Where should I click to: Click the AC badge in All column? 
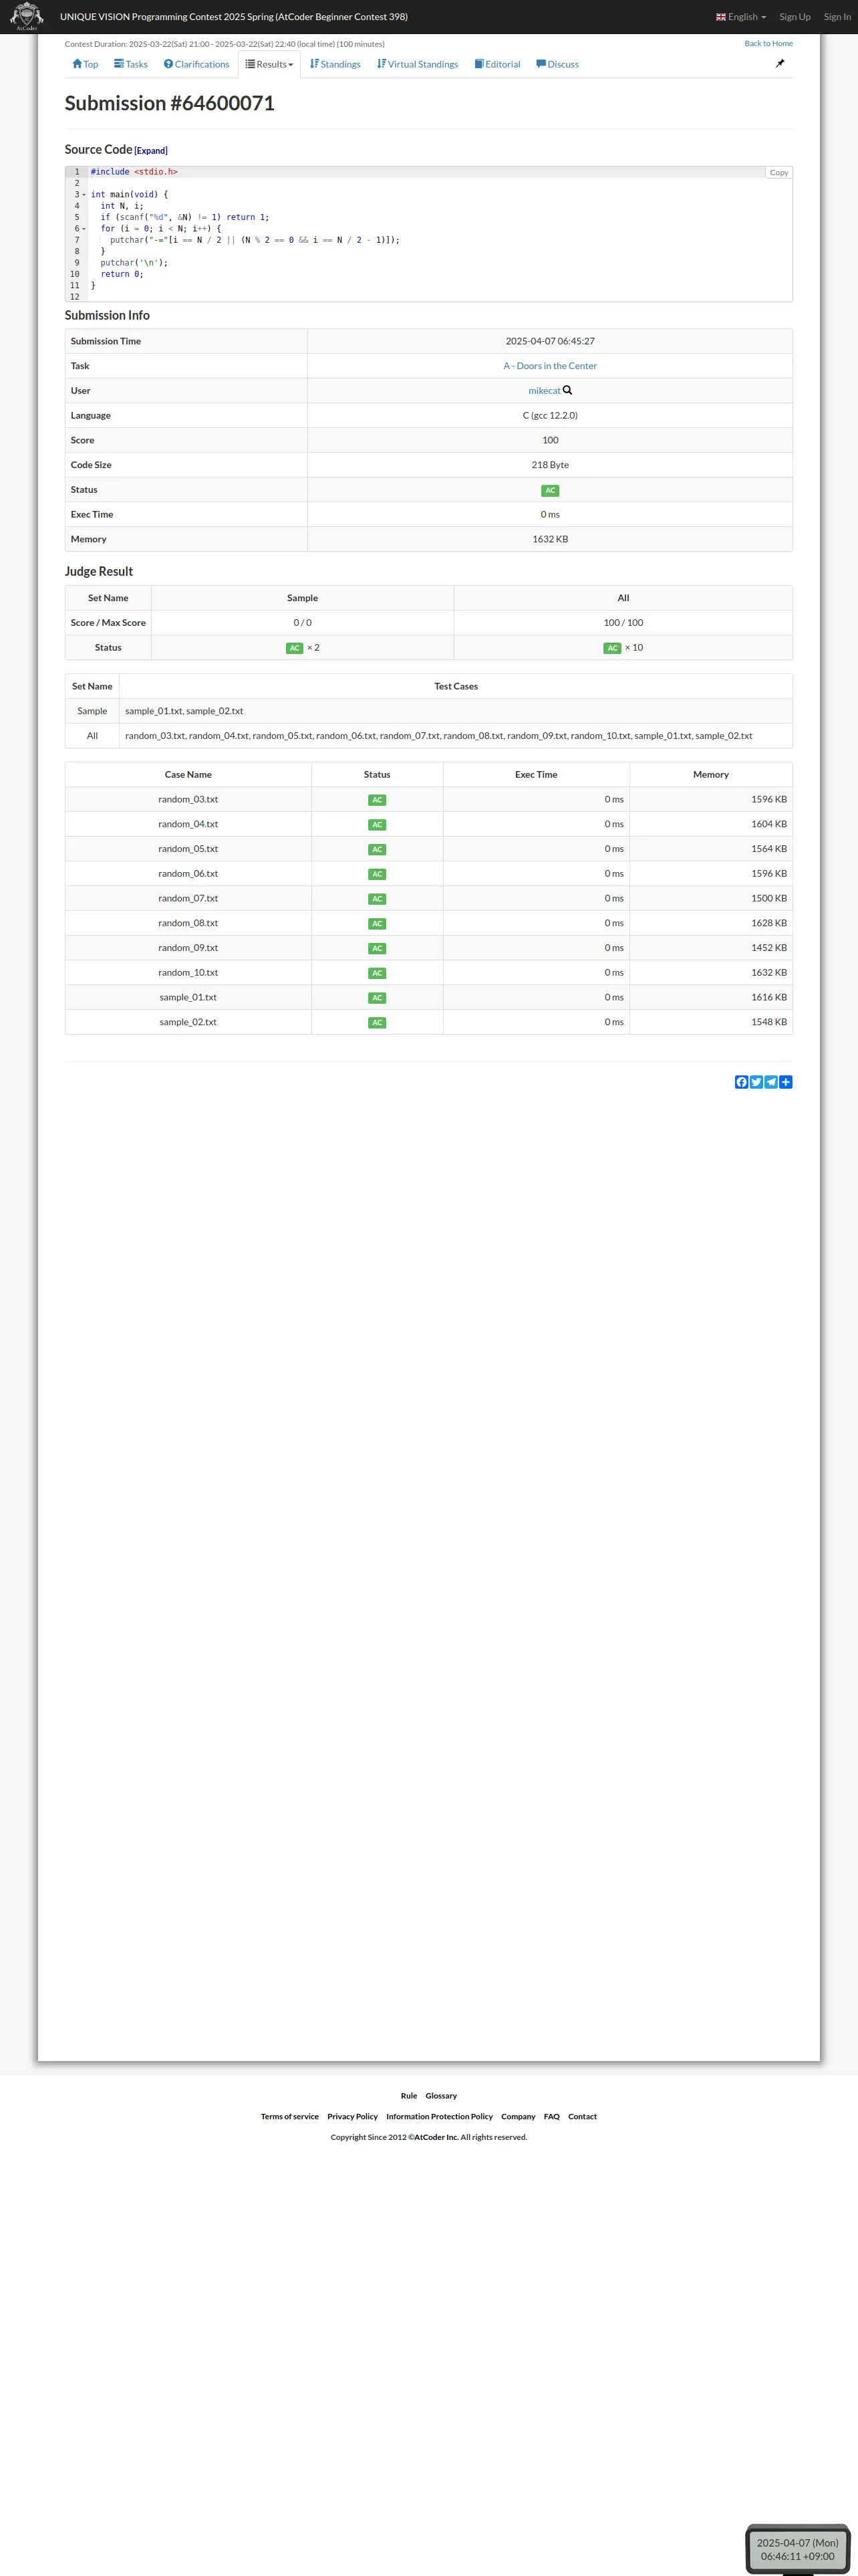[612, 648]
